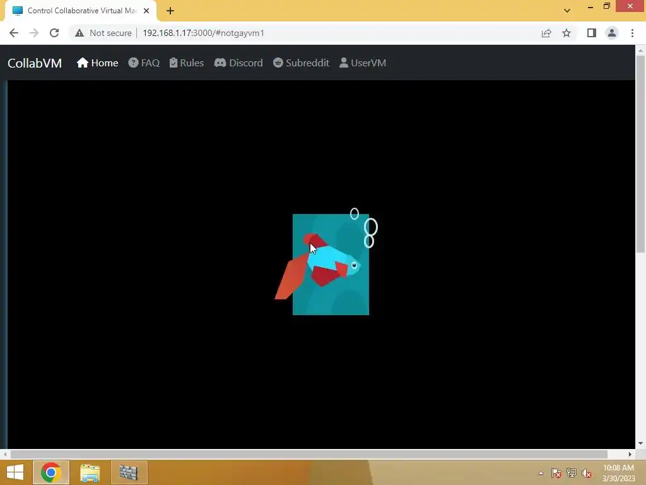Click the horizontal scrollbar right arrow
646x485 pixels.
[x=630, y=454]
